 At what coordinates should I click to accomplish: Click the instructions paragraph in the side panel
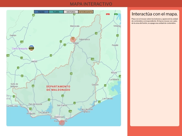point(155,21)
